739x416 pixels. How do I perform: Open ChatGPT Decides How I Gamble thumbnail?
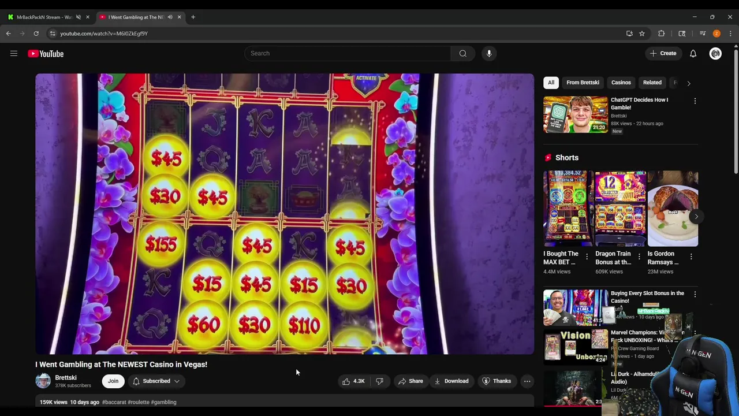[x=576, y=114]
